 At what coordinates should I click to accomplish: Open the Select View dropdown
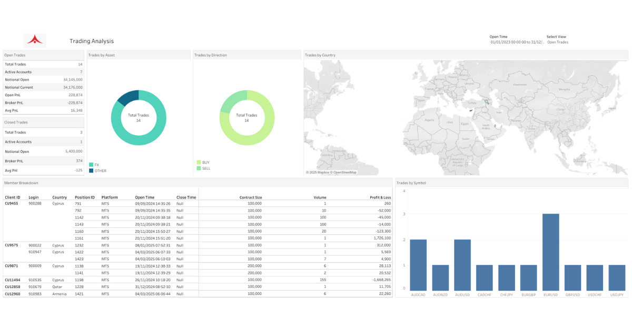click(558, 42)
